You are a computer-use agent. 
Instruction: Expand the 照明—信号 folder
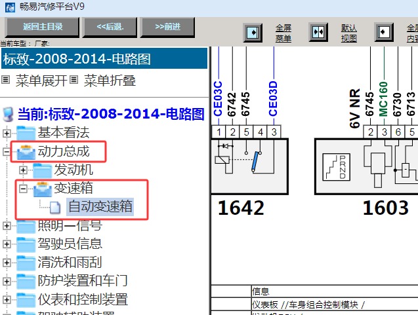[7, 226]
